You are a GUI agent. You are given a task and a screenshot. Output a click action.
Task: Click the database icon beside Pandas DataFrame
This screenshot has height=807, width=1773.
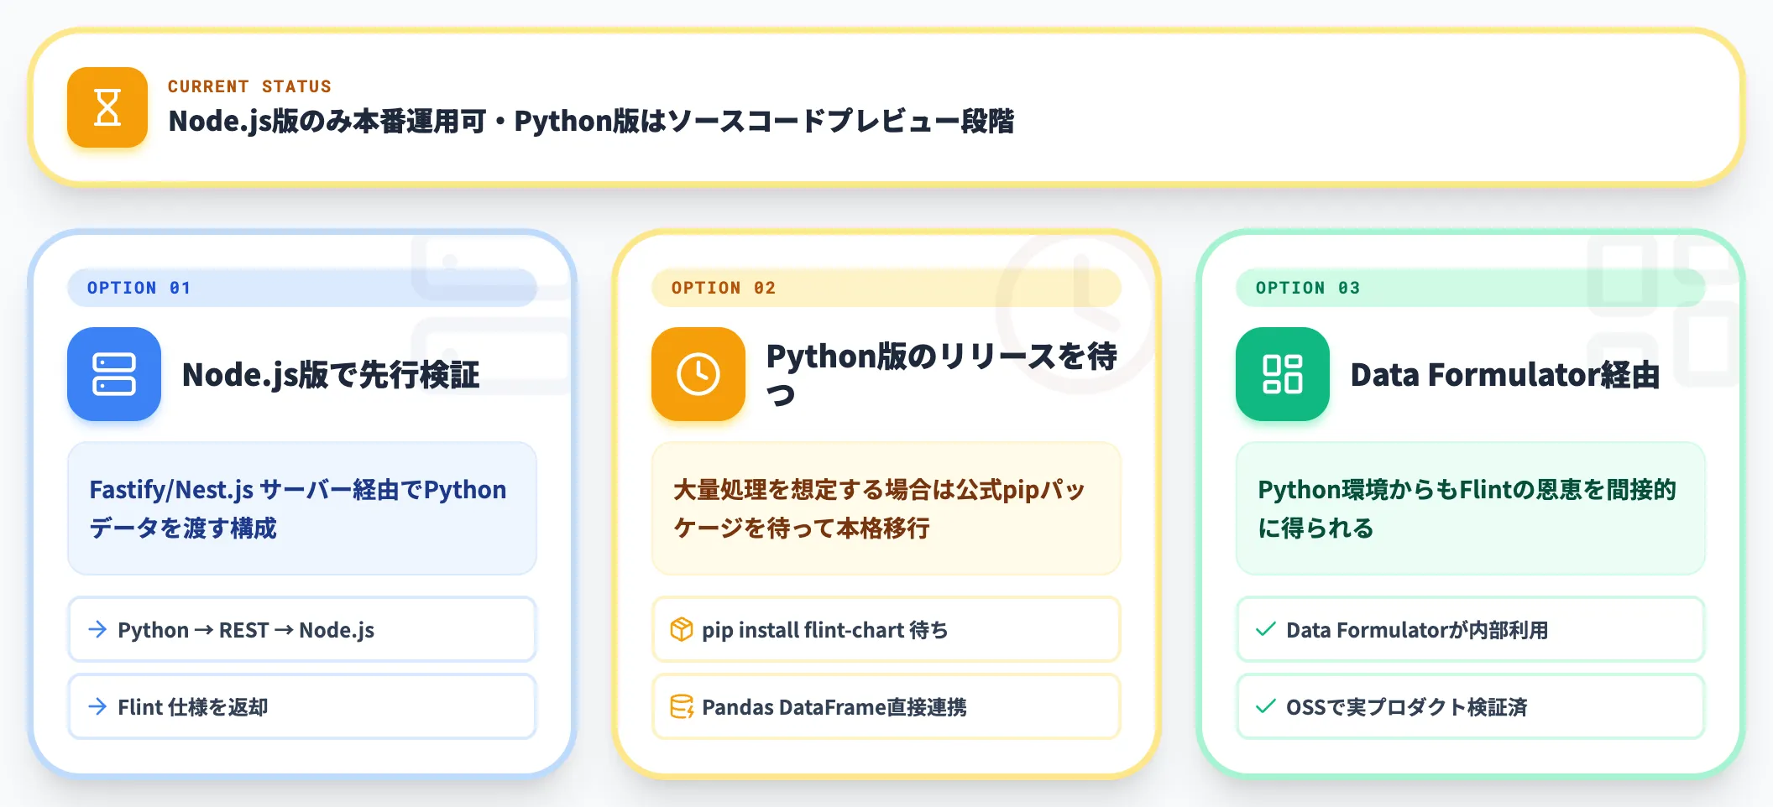(682, 706)
